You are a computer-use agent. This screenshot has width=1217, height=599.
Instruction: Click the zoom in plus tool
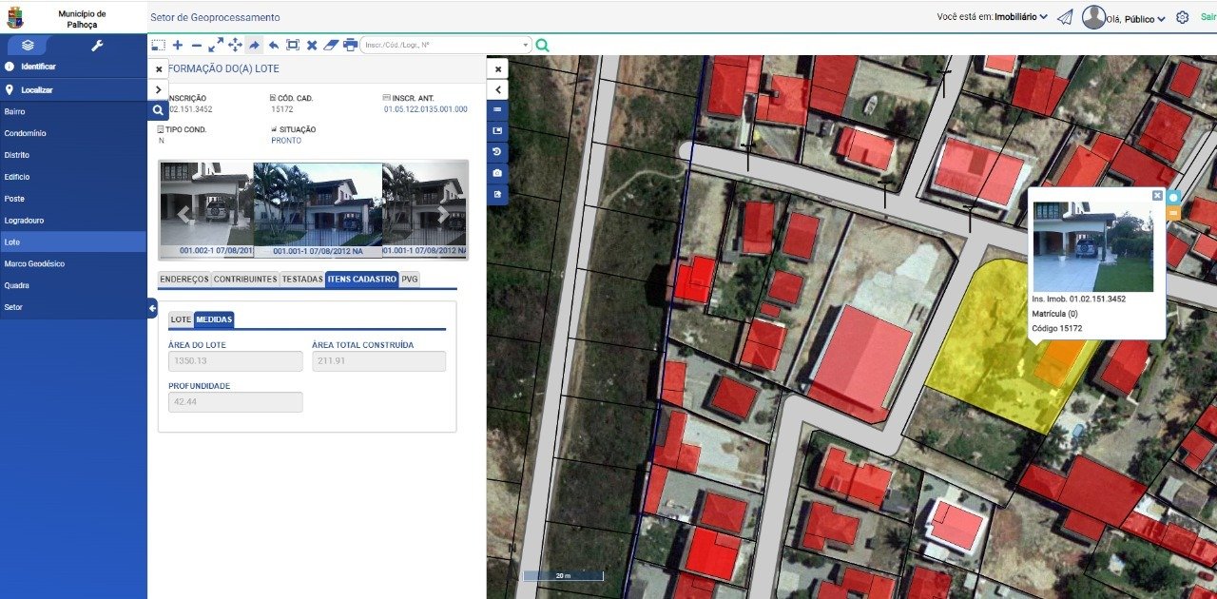177,45
